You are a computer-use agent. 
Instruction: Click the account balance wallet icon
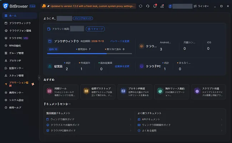point(49,29)
